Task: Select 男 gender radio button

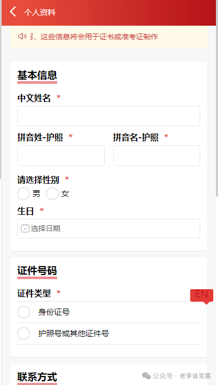Action: [24, 194]
